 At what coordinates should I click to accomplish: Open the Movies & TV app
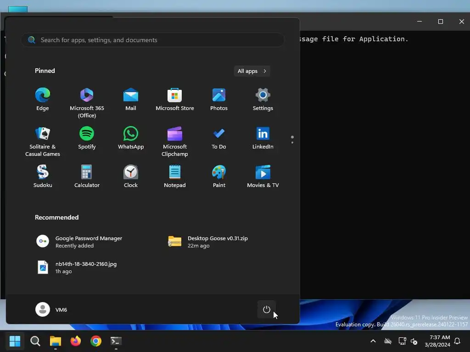click(x=263, y=176)
